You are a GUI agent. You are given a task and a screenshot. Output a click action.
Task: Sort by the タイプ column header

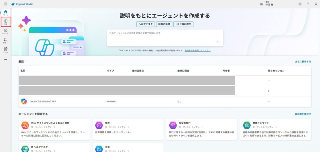tap(111, 71)
